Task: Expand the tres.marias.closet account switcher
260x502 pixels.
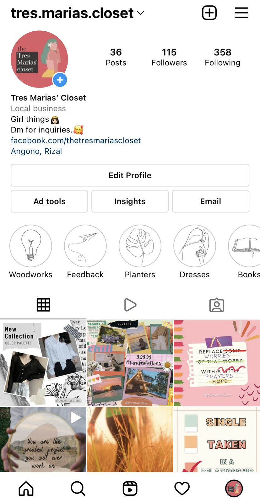Action: (x=77, y=13)
